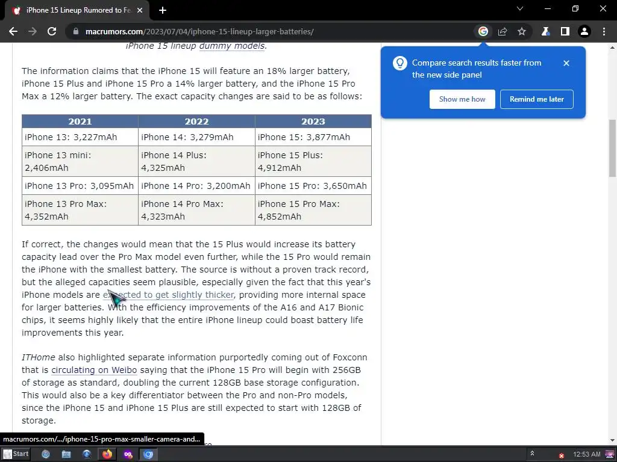
Task: Click the 2021 table header
Action: pyautogui.click(x=80, y=122)
